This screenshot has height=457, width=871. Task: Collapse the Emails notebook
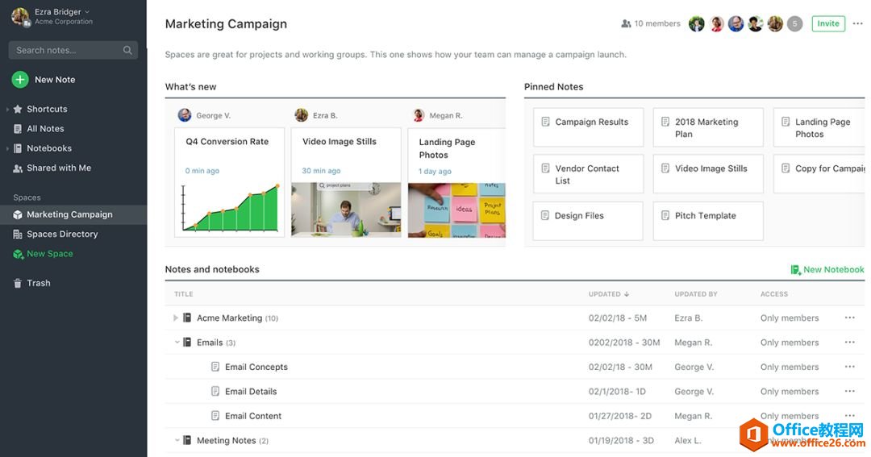[x=177, y=342]
